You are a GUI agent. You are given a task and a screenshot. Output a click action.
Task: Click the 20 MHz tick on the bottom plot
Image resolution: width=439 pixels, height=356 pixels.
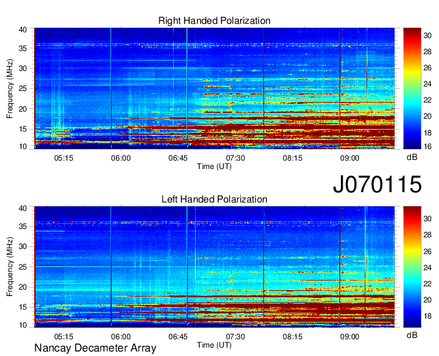click(23, 287)
